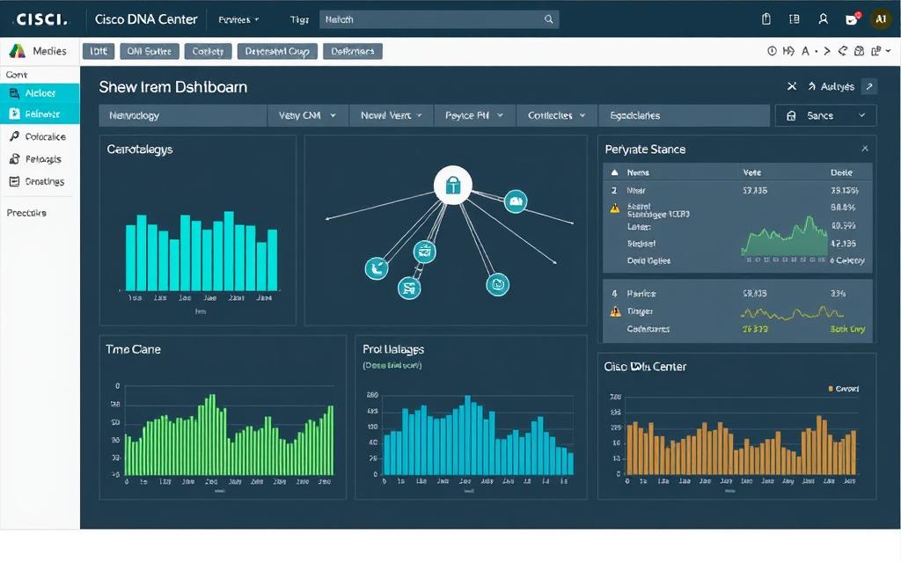Click yellow sparkline in the Plarice row
Screen dimensions: 901x563
tap(792, 312)
